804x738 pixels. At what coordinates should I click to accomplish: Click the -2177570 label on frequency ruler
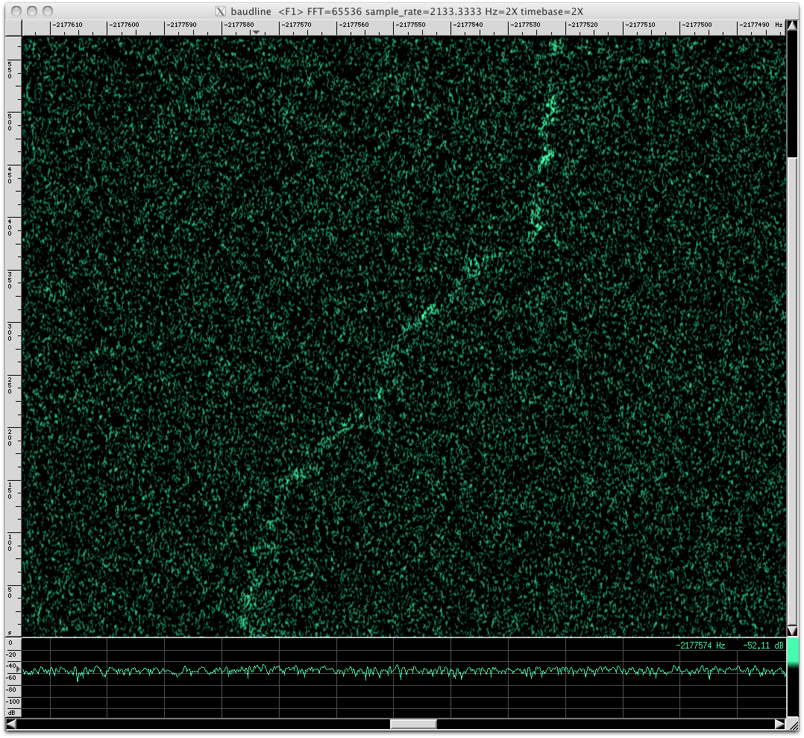pos(297,25)
